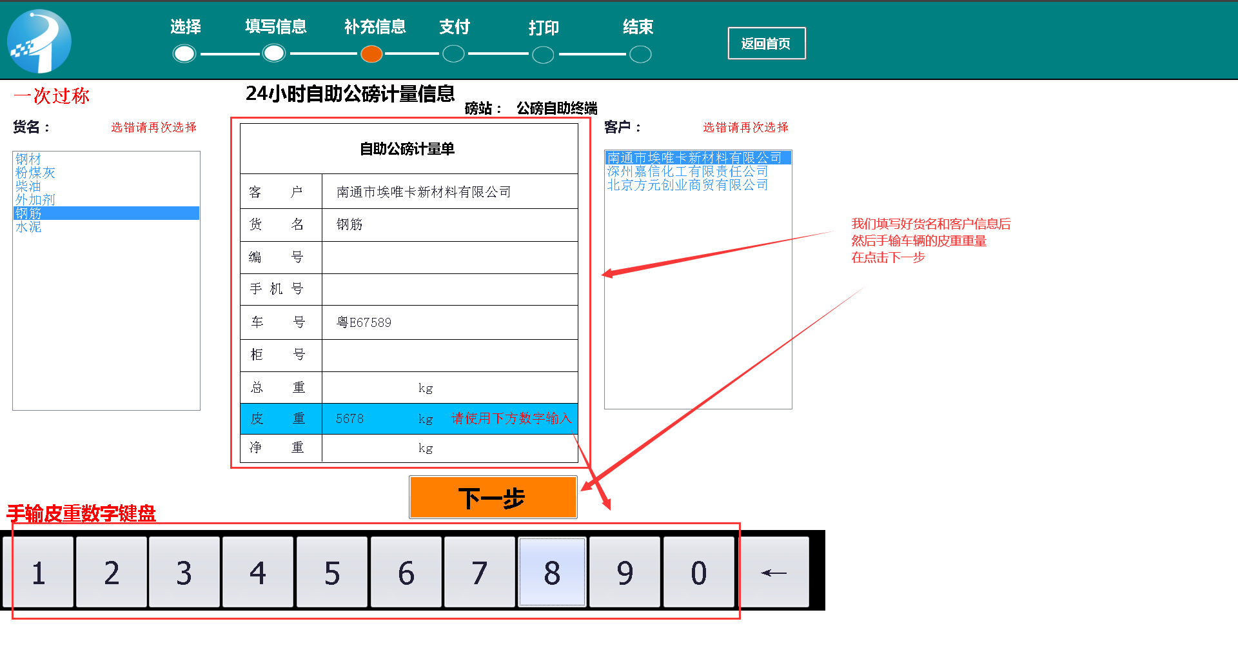
Task: Click the 自助公磅计量单 form title
Action: tap(408, 149)
